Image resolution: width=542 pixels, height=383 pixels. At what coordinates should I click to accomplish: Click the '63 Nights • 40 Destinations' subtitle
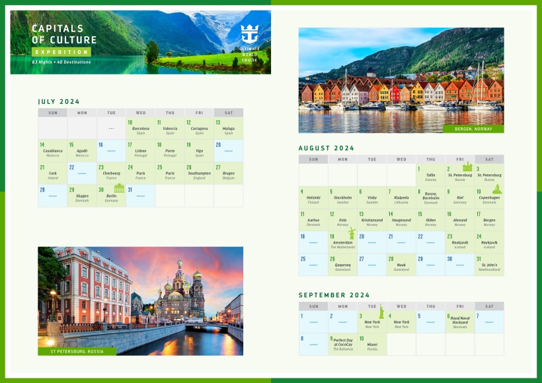point(61,62)
